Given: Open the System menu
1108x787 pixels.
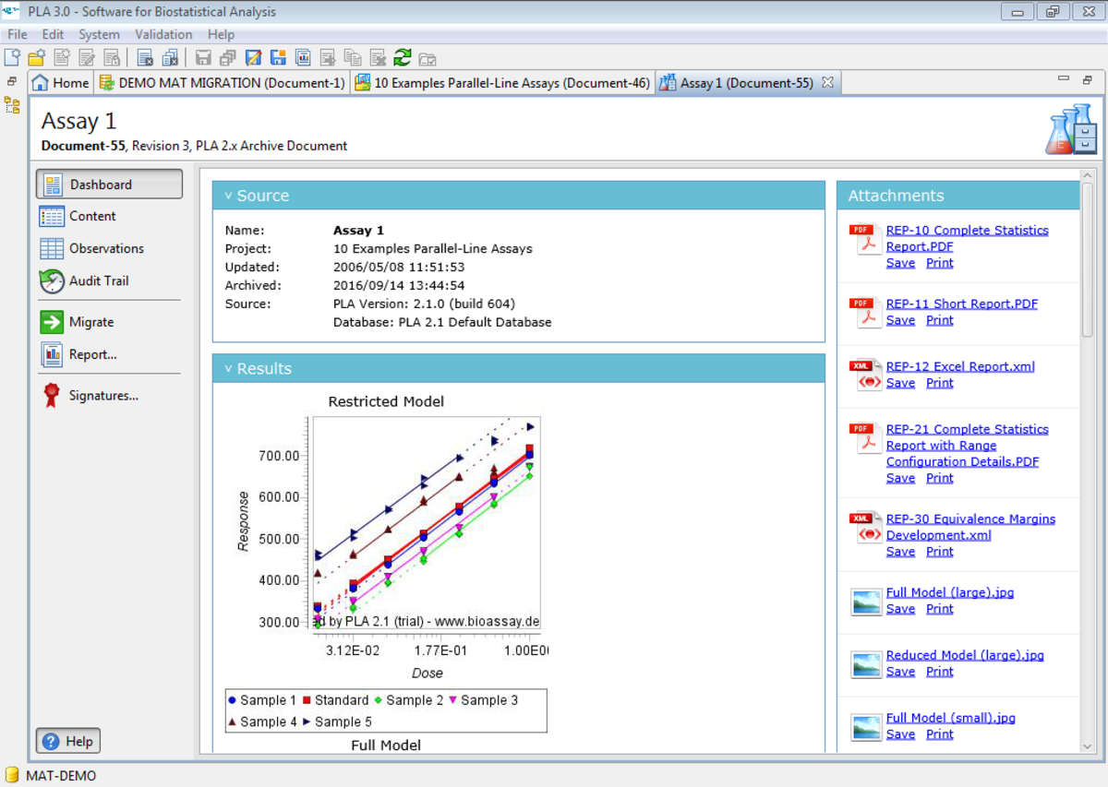Looking at the screenshot, I should pyautogui.click(x=99, y=34).
